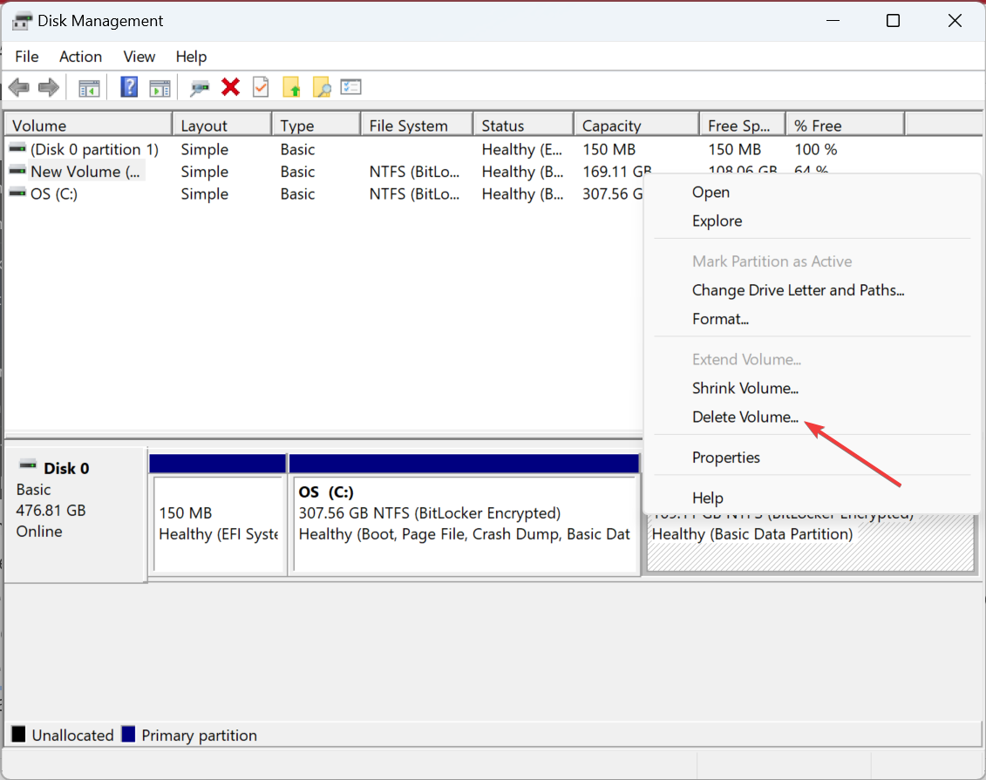Open the File menu
Viewport: 986px width, 780px height.
tap(27, 57)
